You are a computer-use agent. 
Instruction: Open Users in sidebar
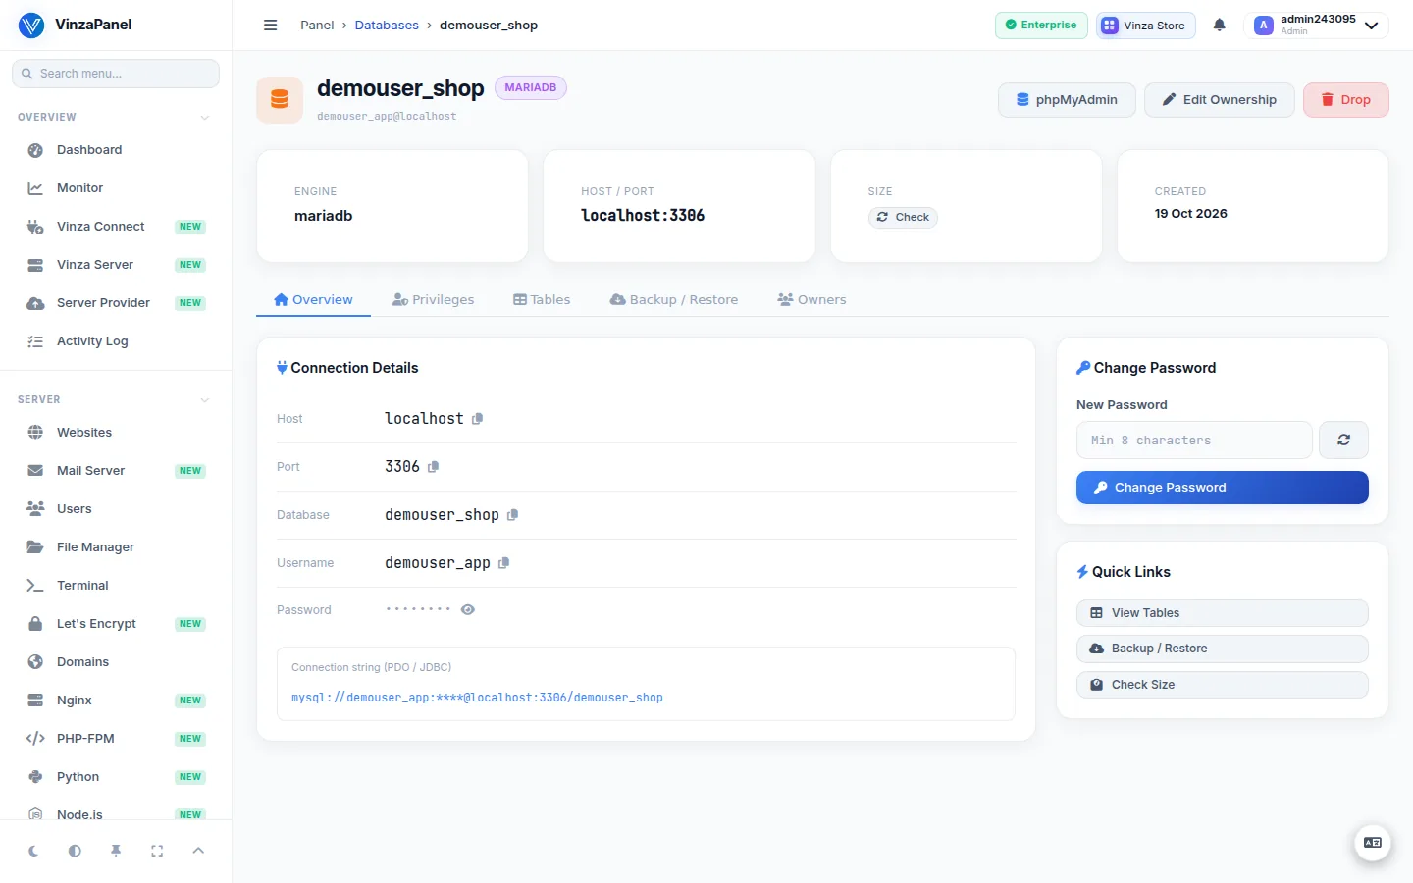coord(116,509)
